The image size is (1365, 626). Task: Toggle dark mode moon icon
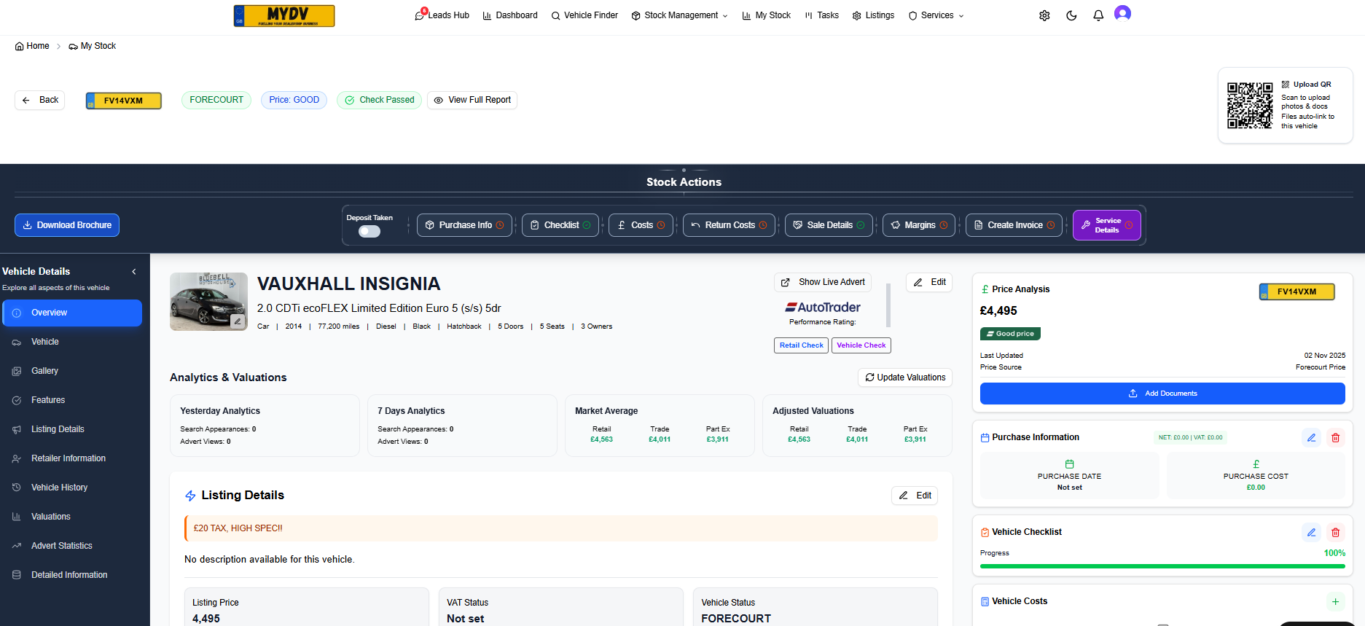tap(1071, 15)
